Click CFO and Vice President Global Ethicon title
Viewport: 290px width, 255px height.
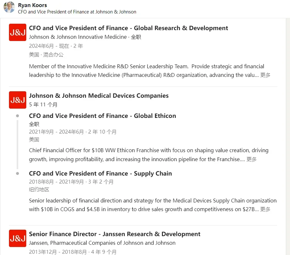[103, 116]
